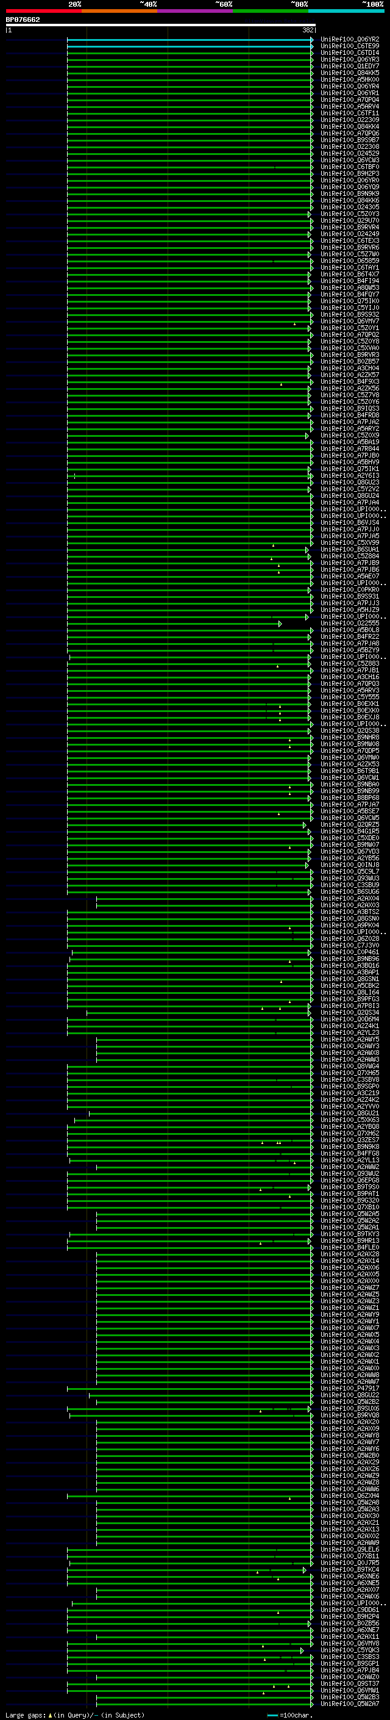The image size is (390, 1720).
Task: Click the UniRef100_Q6VCW3 hit
Action: [350, 160]
